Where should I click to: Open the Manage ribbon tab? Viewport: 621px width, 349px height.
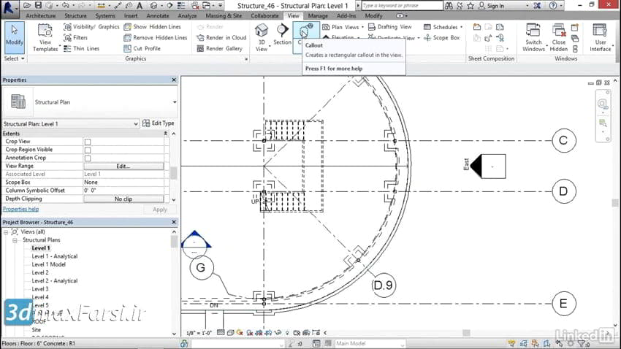point(318,15)
